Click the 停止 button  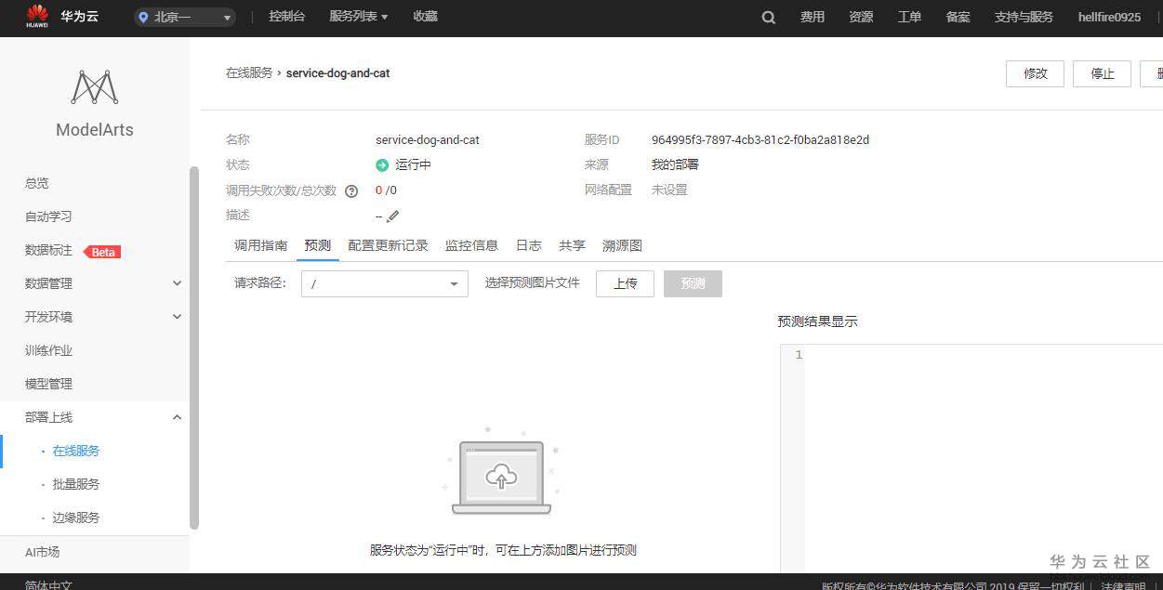(1102, 73)
